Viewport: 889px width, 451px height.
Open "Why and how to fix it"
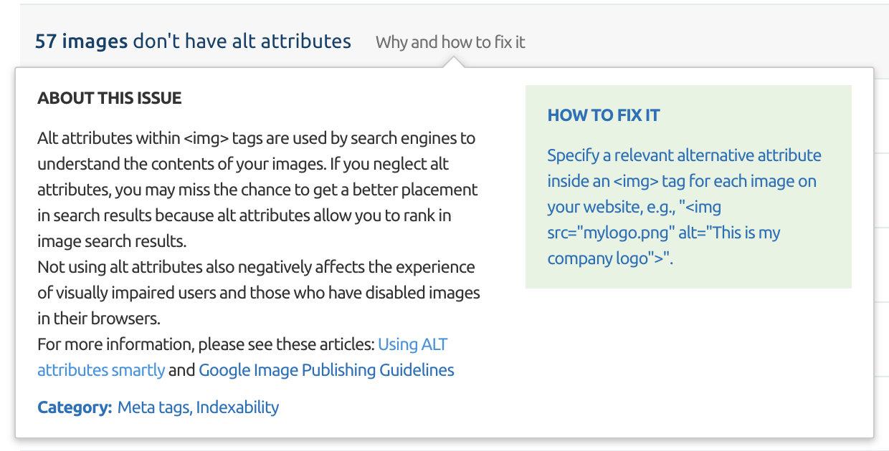[450, 42]
